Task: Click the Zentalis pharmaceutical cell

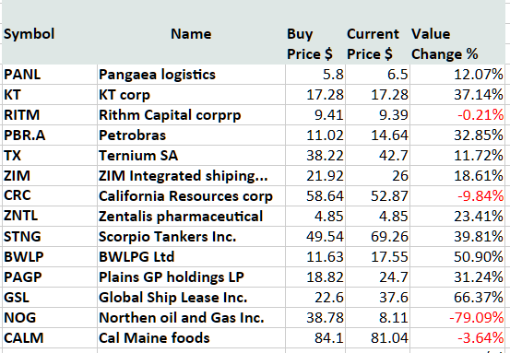Action: point(191,217)
